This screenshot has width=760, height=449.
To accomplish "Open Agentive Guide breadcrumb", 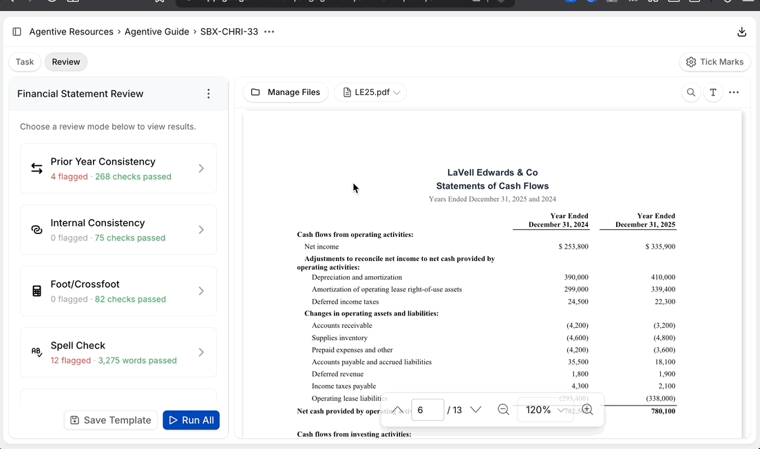I will point(156,32).
